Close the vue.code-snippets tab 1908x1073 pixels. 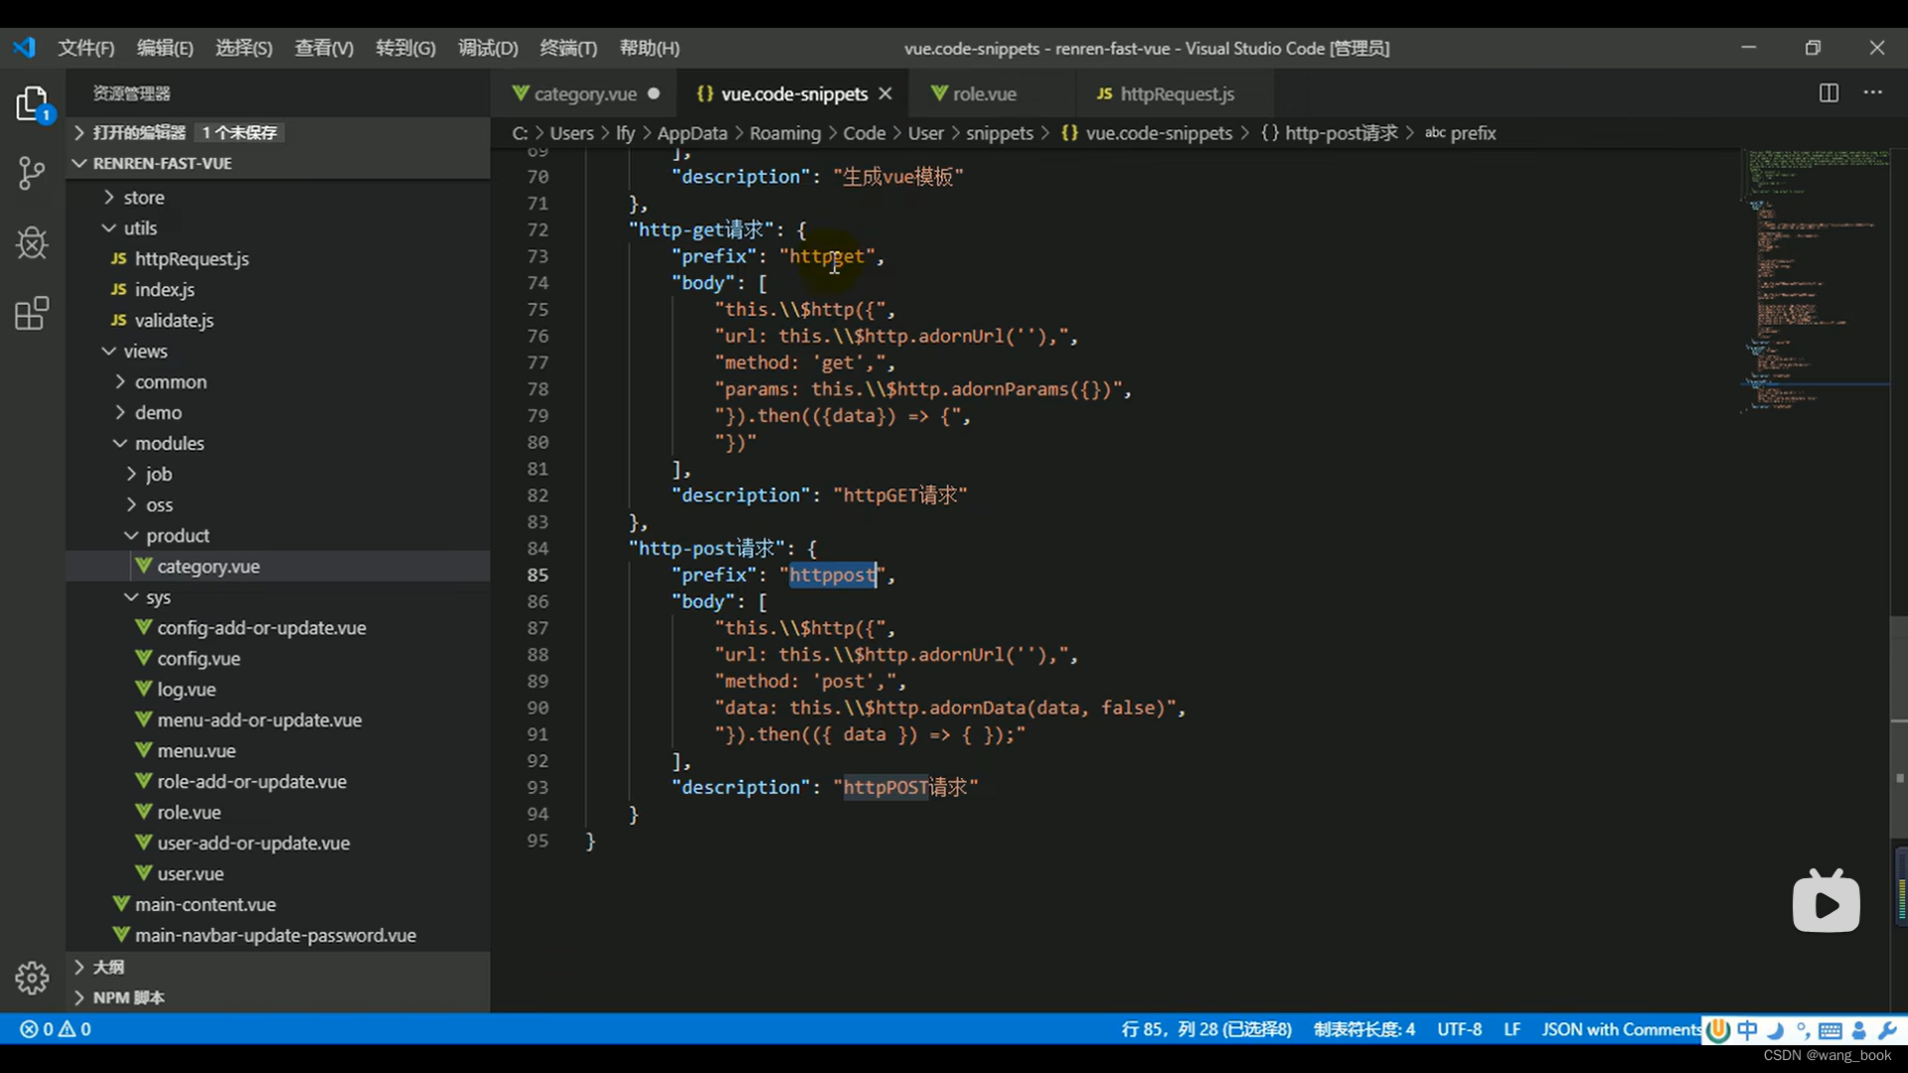click(885, 93)
